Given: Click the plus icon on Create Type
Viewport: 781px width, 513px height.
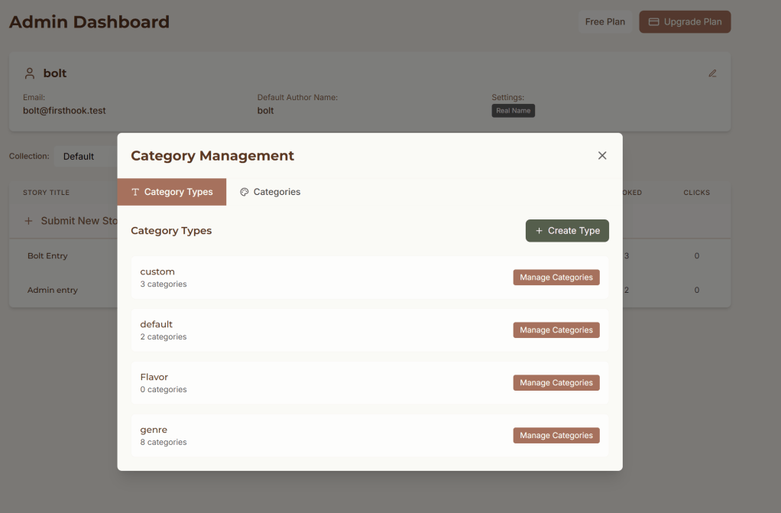Looking at the screenshot, I should [x=539, y=231].
